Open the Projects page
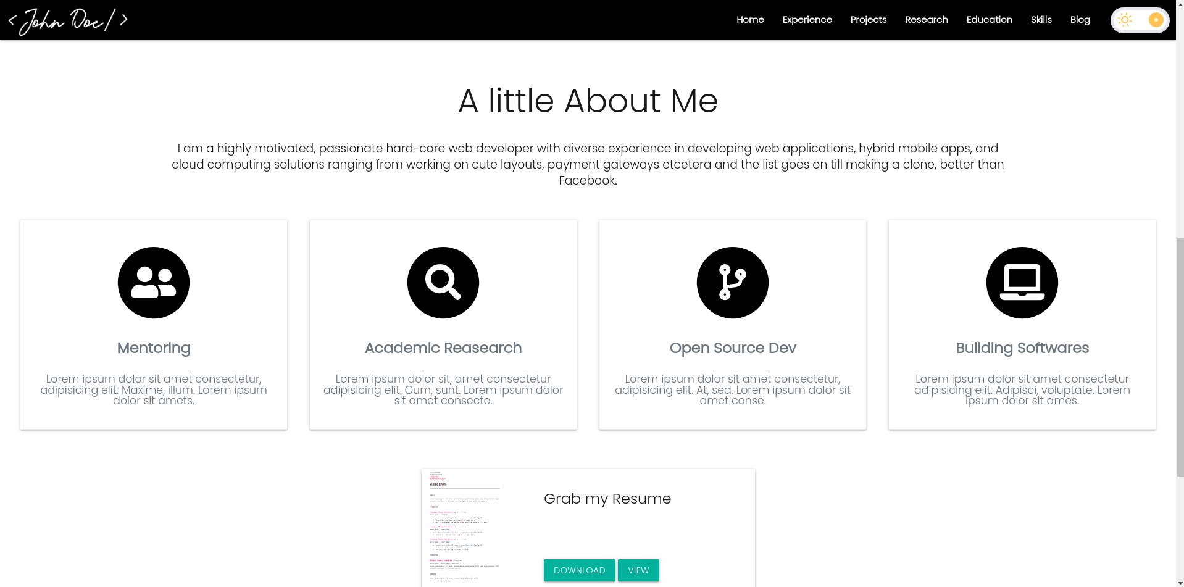Viewport: 1184px width, 587px height. pyautogui.click(x=868, y=19)
